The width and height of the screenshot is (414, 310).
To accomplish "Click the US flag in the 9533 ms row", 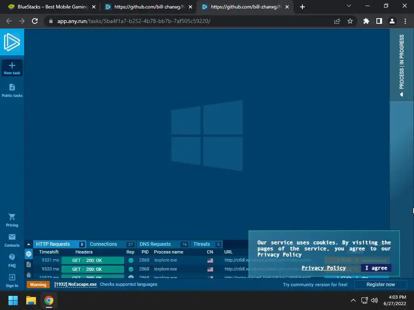I will point(210,269).
